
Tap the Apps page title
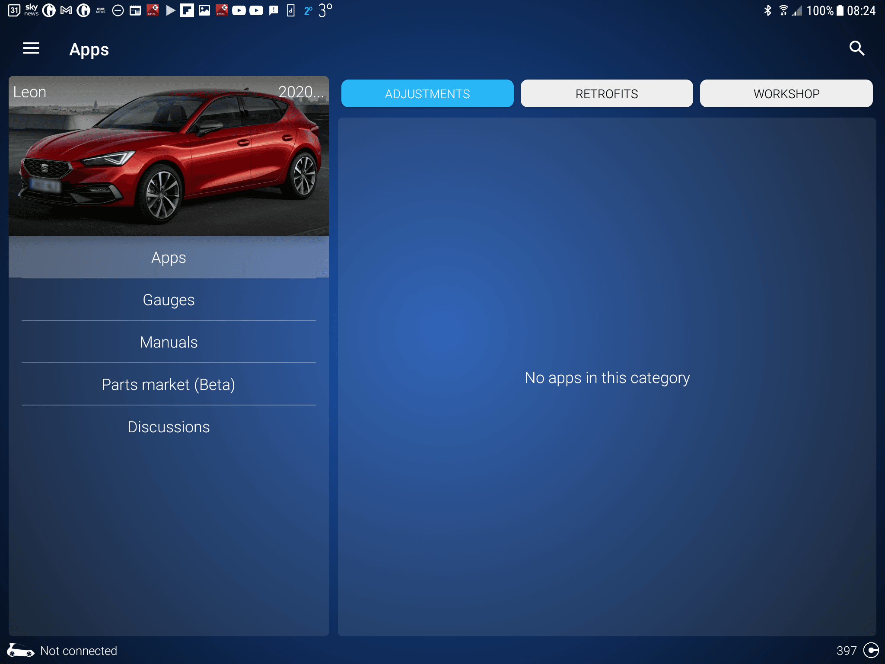pyautogui.click(x=89, y=50)
